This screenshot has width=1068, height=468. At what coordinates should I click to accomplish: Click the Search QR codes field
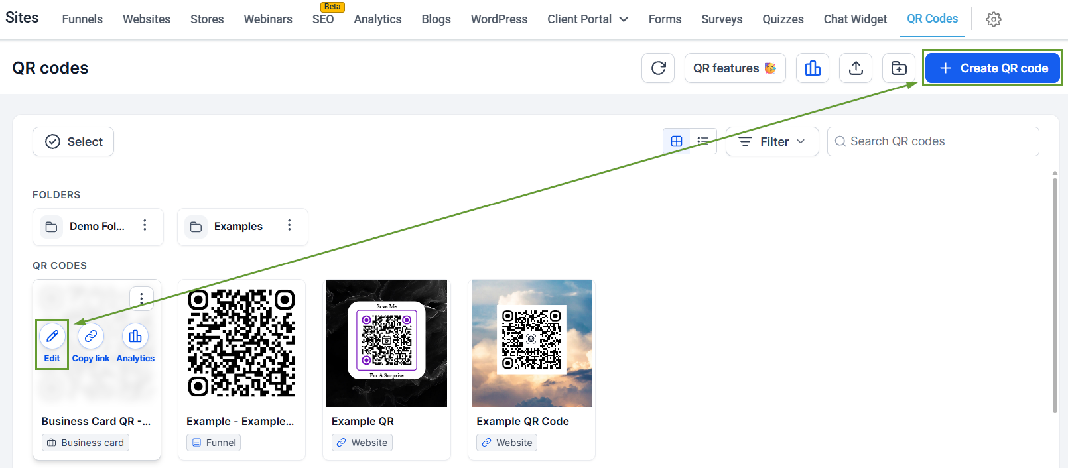coord(933,141)
